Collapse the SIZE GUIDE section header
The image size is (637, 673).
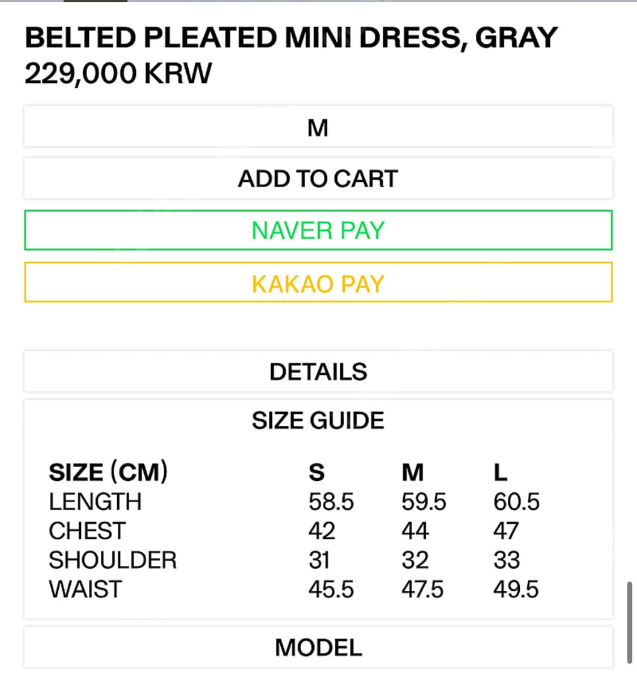click(x=318, y=421)
